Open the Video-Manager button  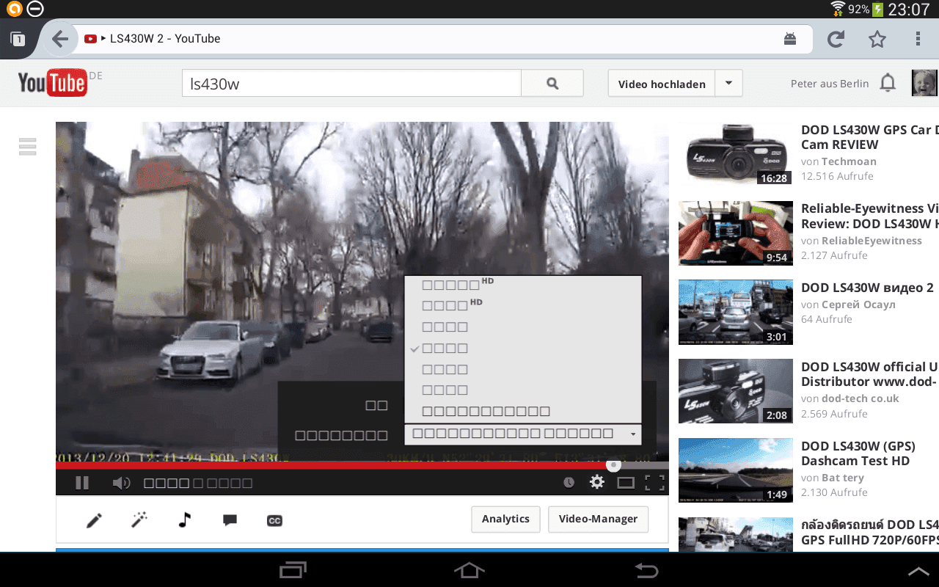coord(598,519)
